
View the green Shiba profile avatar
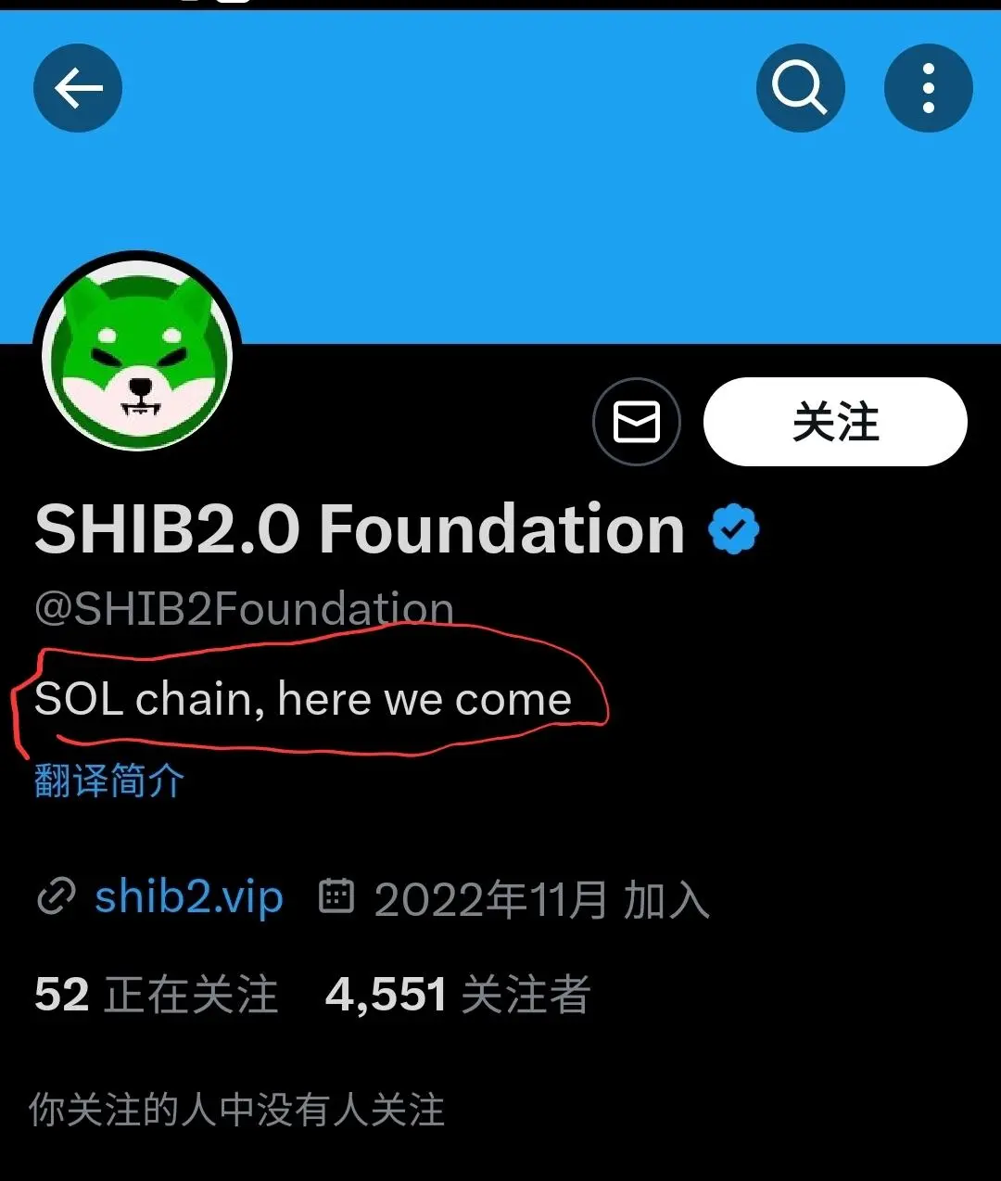pos(137,354)
